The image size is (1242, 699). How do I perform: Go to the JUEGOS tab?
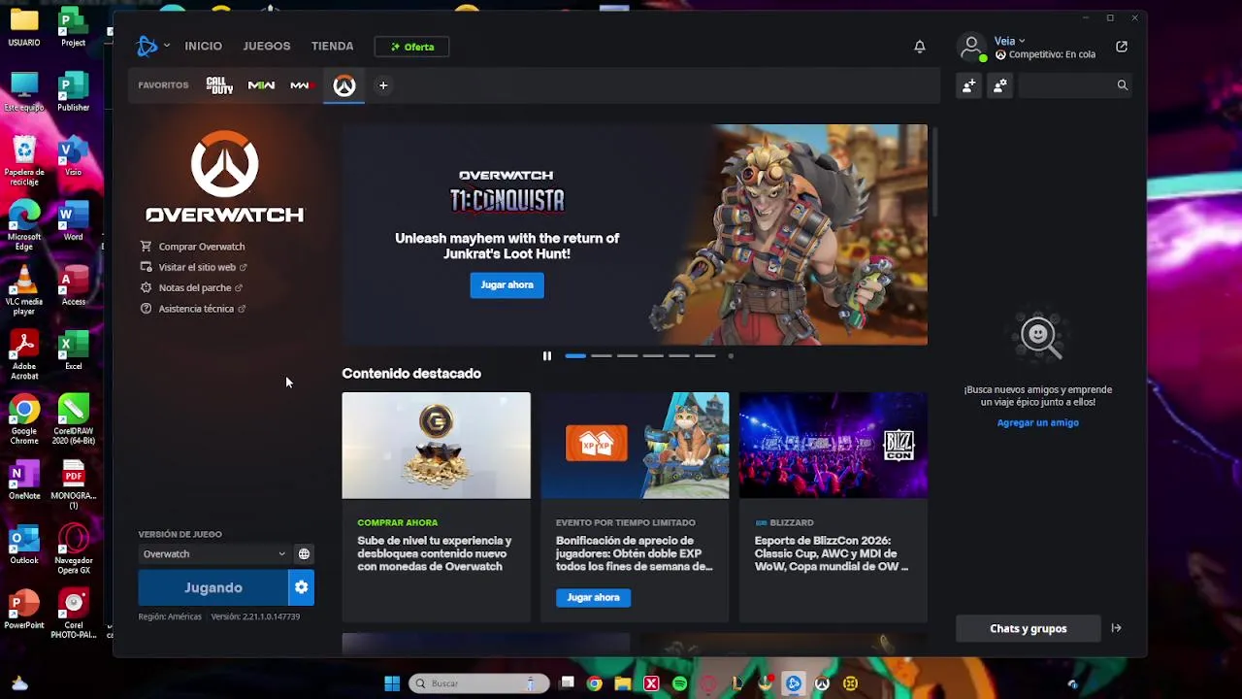[x=267, y=47]
